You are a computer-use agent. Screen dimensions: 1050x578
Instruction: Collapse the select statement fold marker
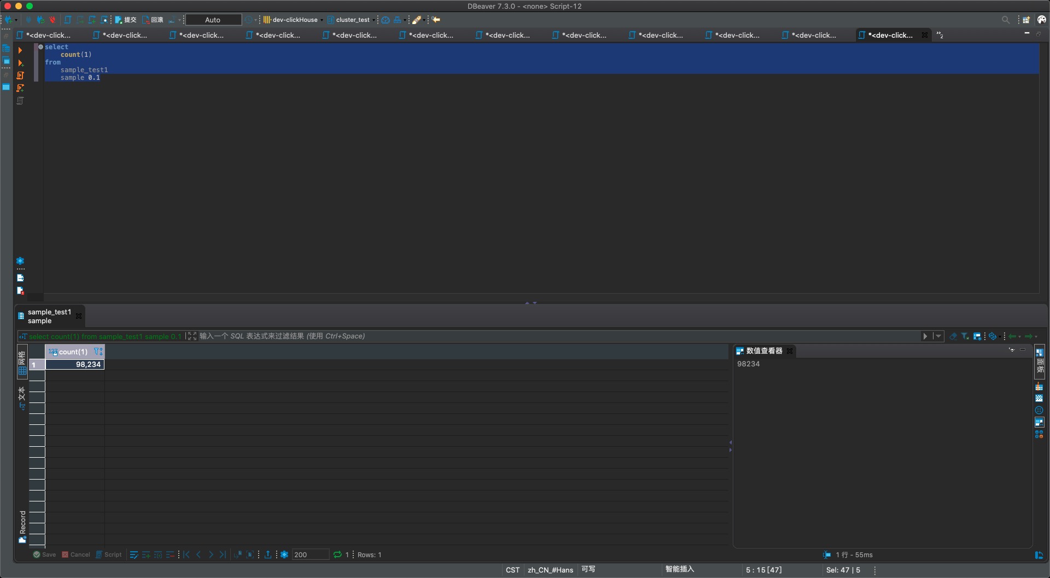click(40, 47)
